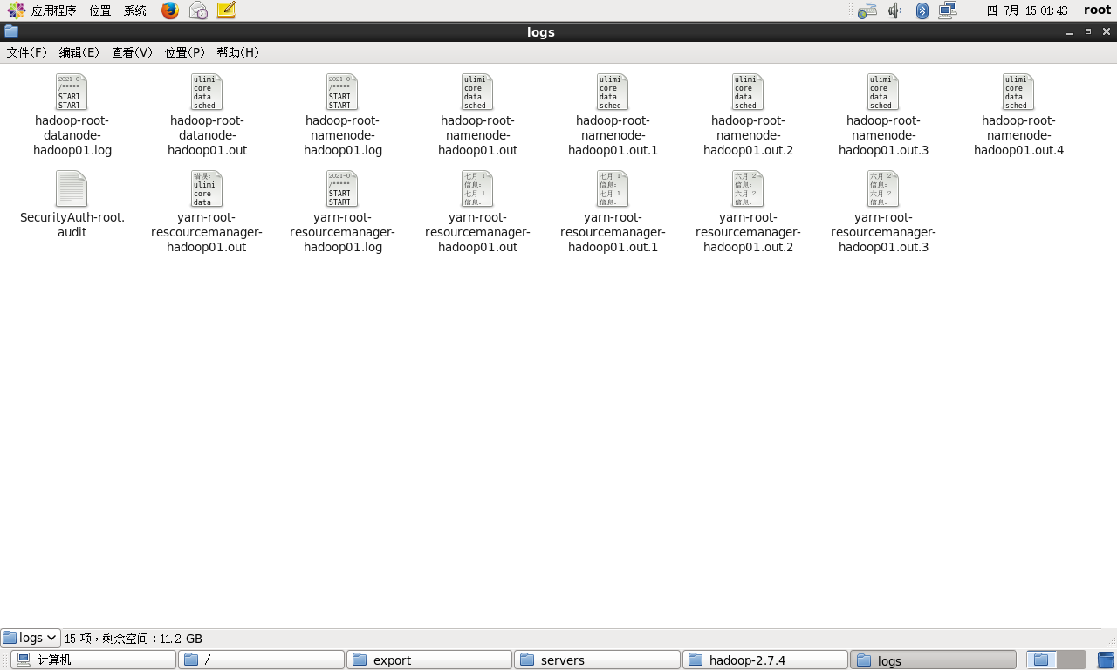Screen dimensions: 1117x670
Task: Select the yarn-root-resourcemanager-hadoop01.out.1 file icon
Action: [613, 188]
